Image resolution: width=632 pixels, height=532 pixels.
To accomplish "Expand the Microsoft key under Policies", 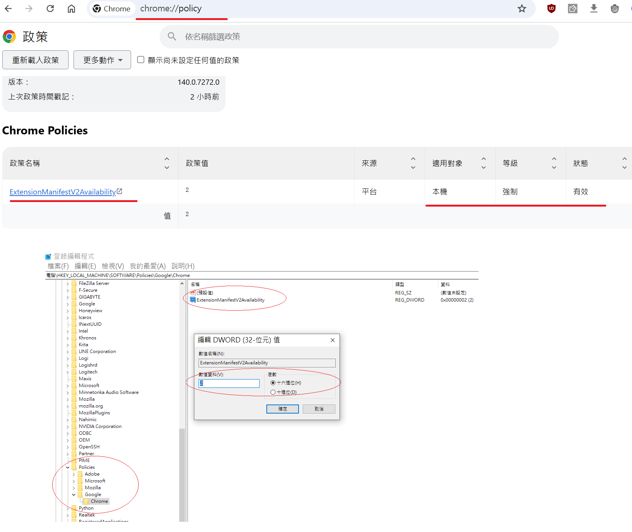I will pyautogui.click(x=74, y=481).
